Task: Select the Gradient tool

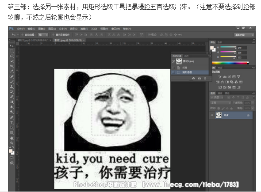Action: point(12,102)
